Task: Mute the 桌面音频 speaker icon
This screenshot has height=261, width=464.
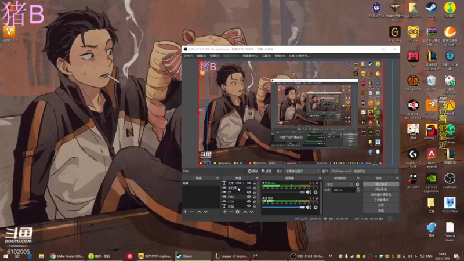Action: click(309, 208)
